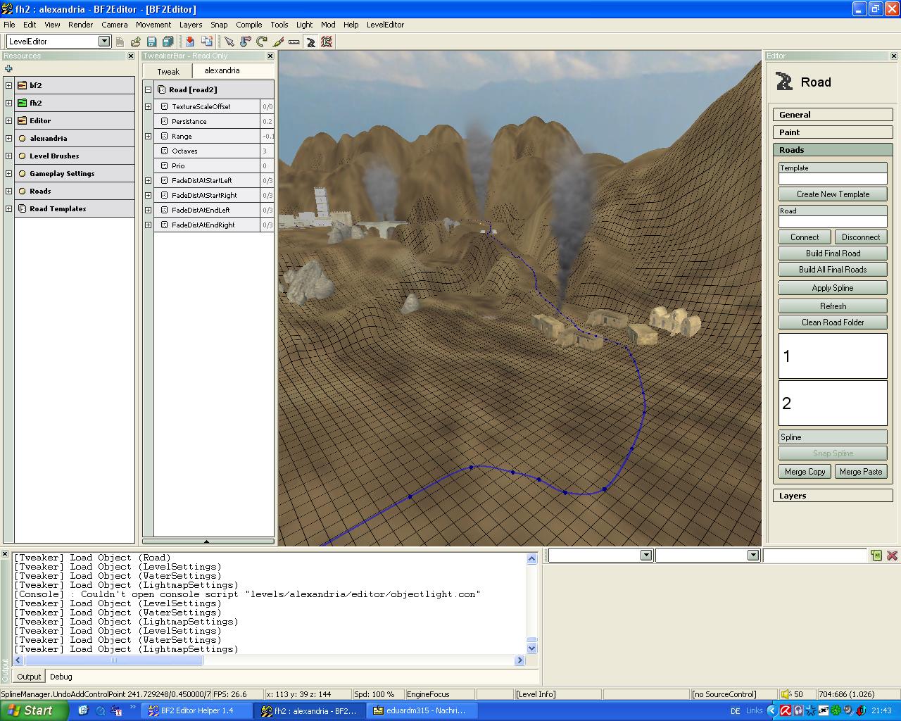Open the File menu

[9, 25]
